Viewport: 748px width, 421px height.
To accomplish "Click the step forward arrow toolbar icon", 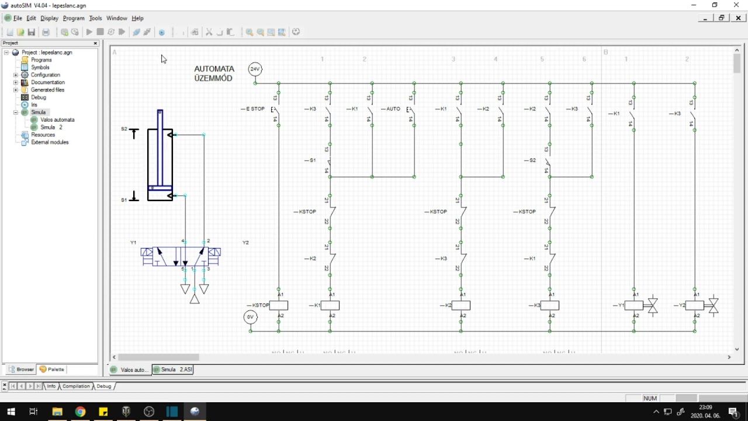I will [122, 32].
